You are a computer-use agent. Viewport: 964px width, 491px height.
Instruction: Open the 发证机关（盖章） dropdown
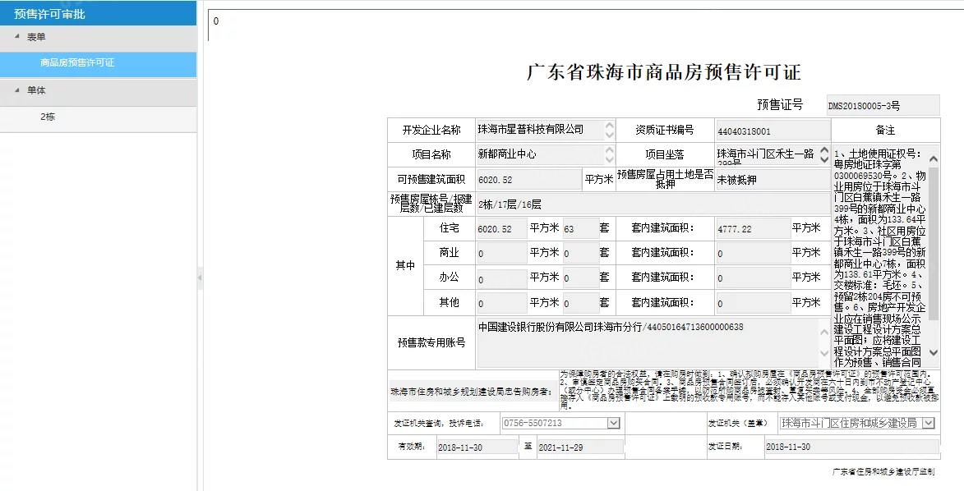929,423
